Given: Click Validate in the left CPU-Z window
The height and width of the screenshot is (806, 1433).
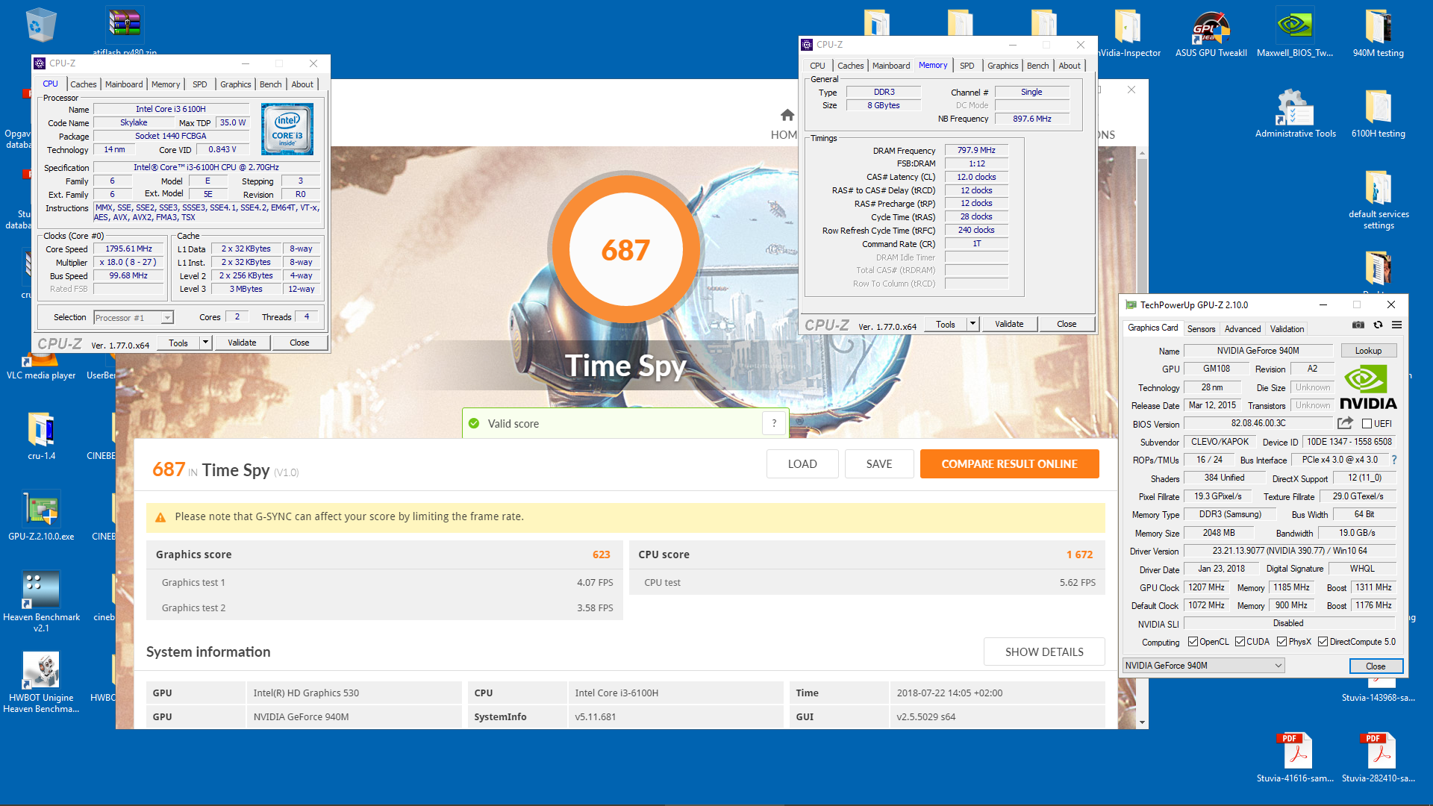Looking at the screenshot, I should coord(242,343).
